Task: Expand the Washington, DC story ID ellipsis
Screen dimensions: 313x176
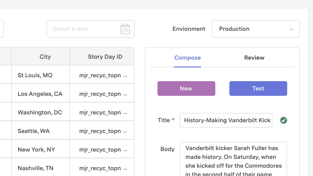Action: [x=125, y=113]
